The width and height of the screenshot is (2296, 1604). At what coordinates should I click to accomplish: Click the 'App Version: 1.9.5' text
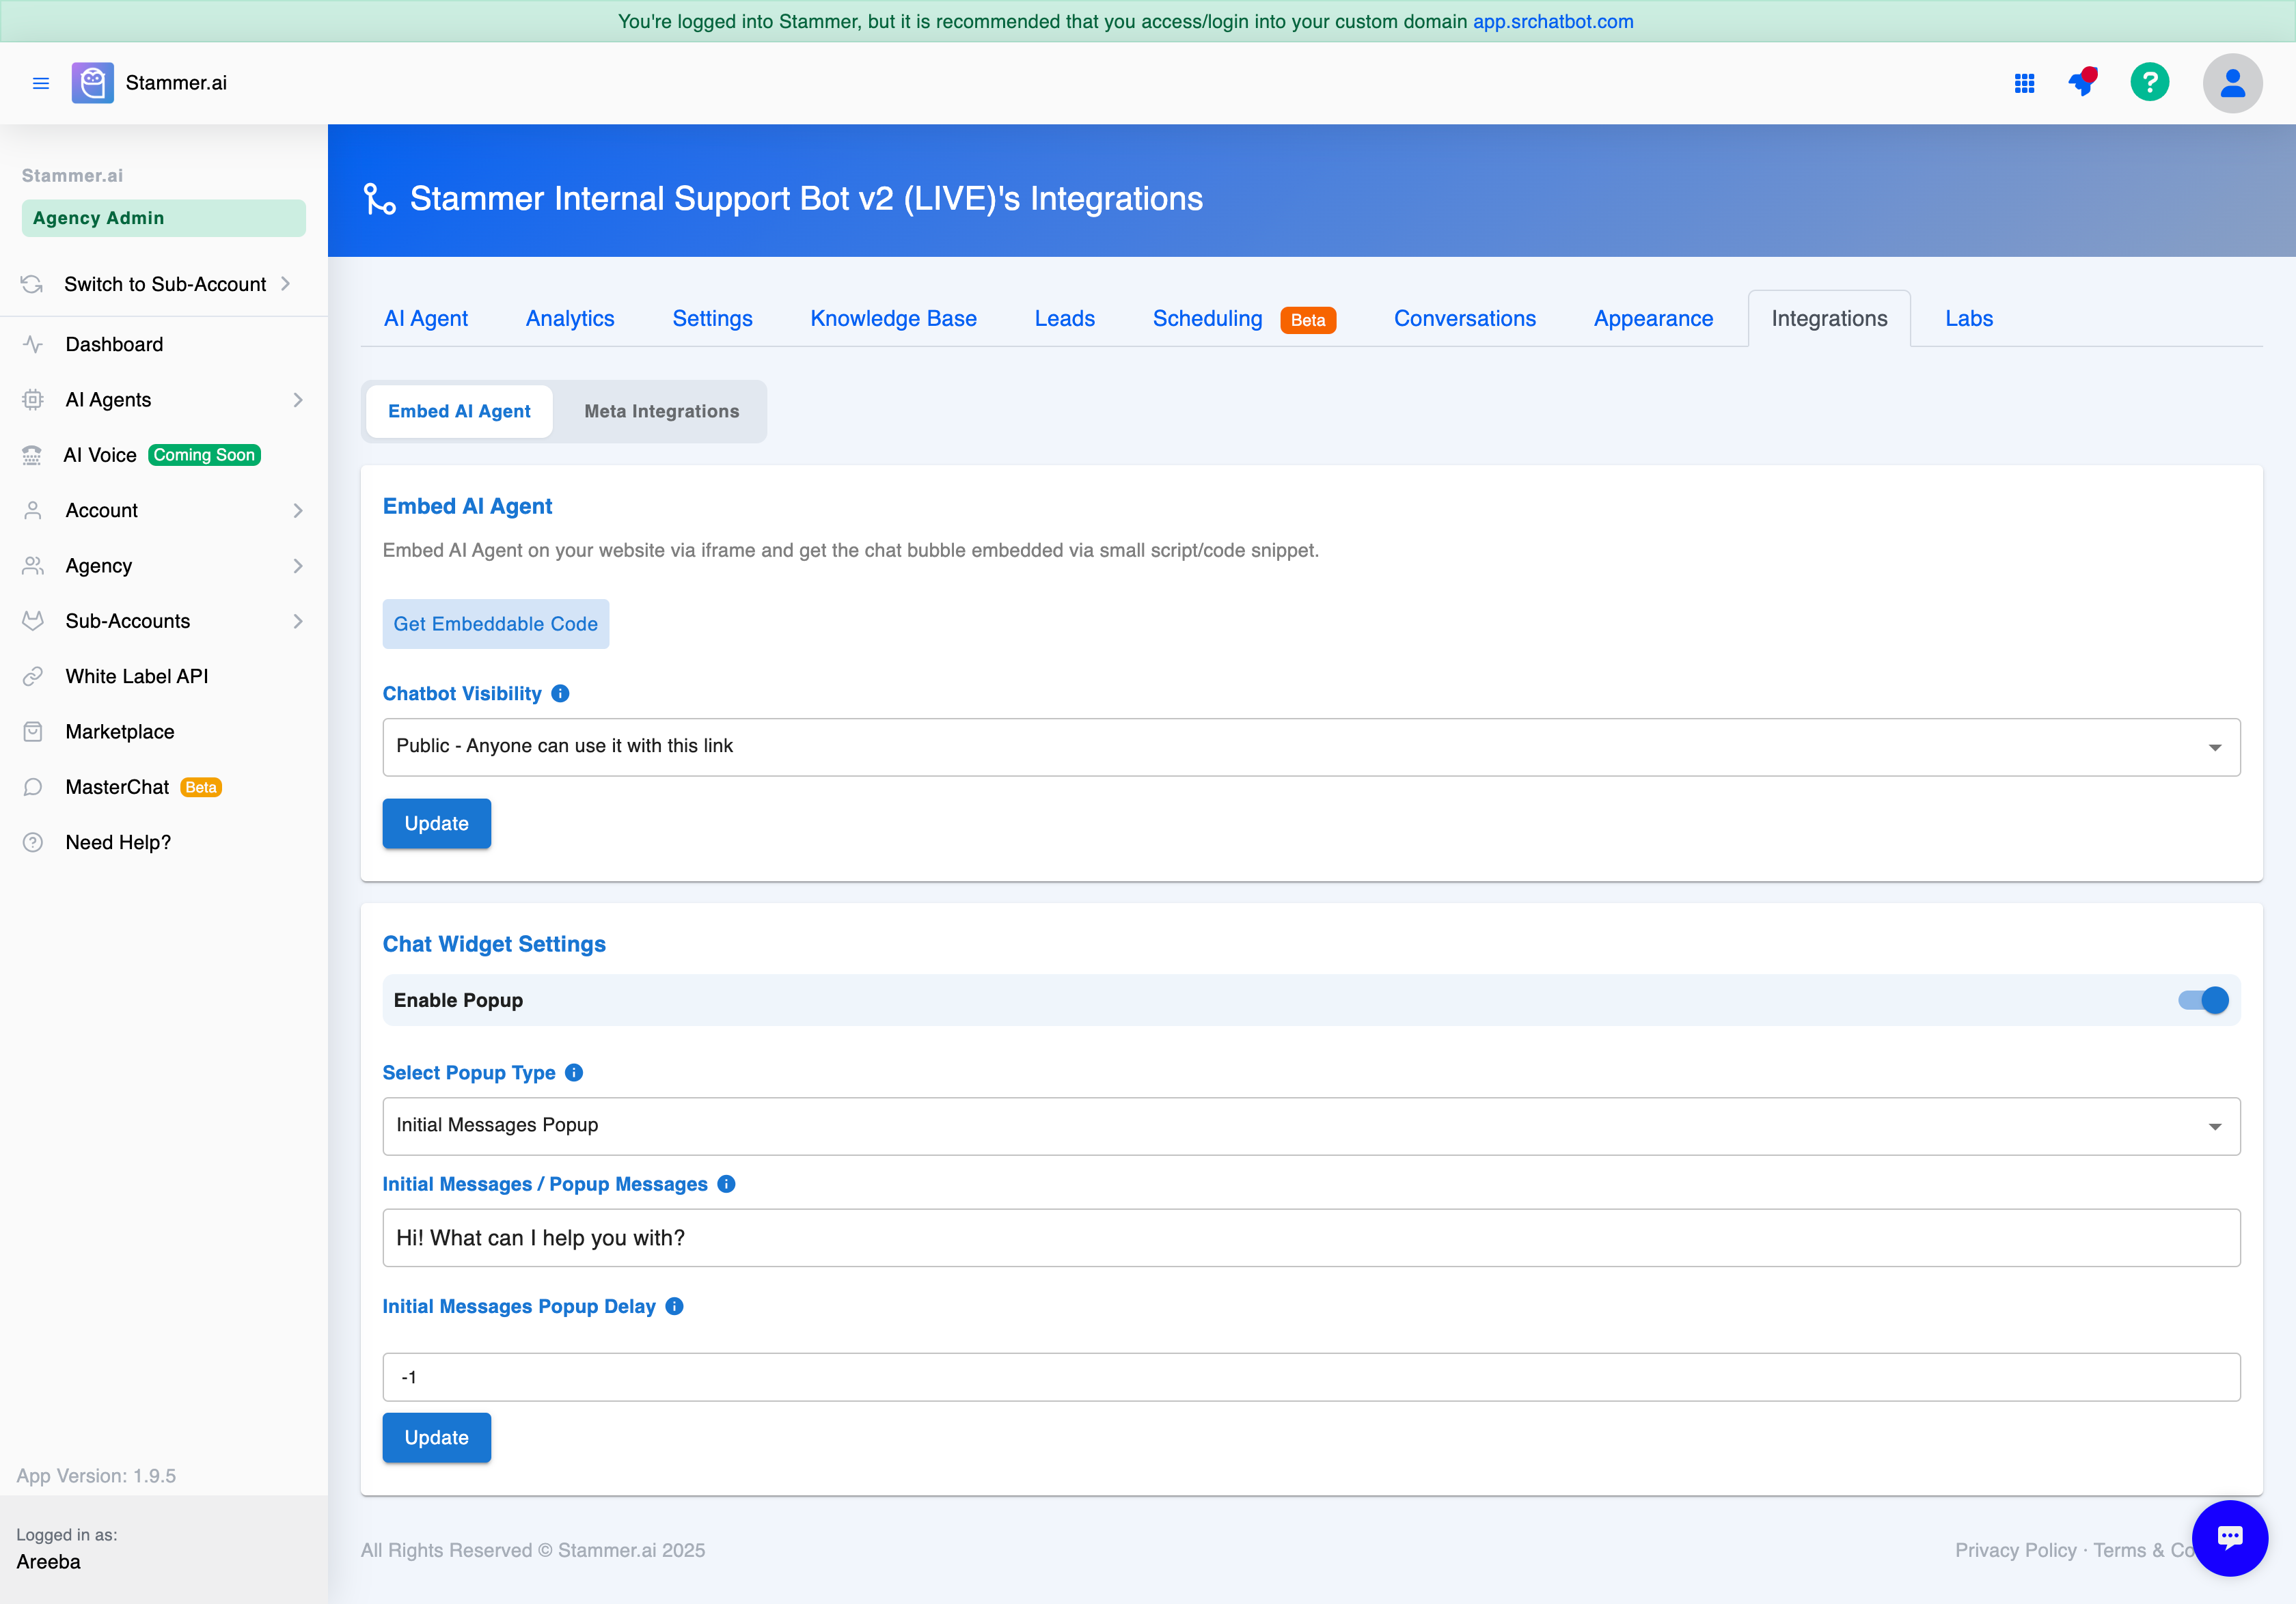[x=96, y=1476]
